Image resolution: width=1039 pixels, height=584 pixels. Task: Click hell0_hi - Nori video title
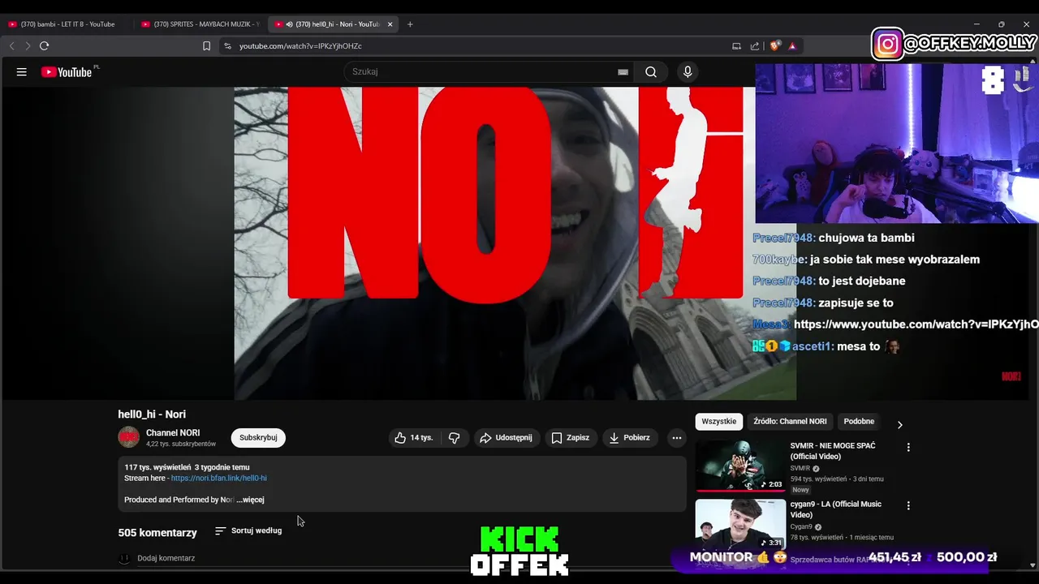tap(152, 414)
